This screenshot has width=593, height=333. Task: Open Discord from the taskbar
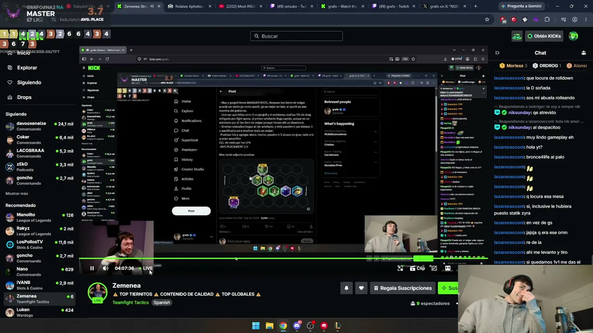coord(297,326)
